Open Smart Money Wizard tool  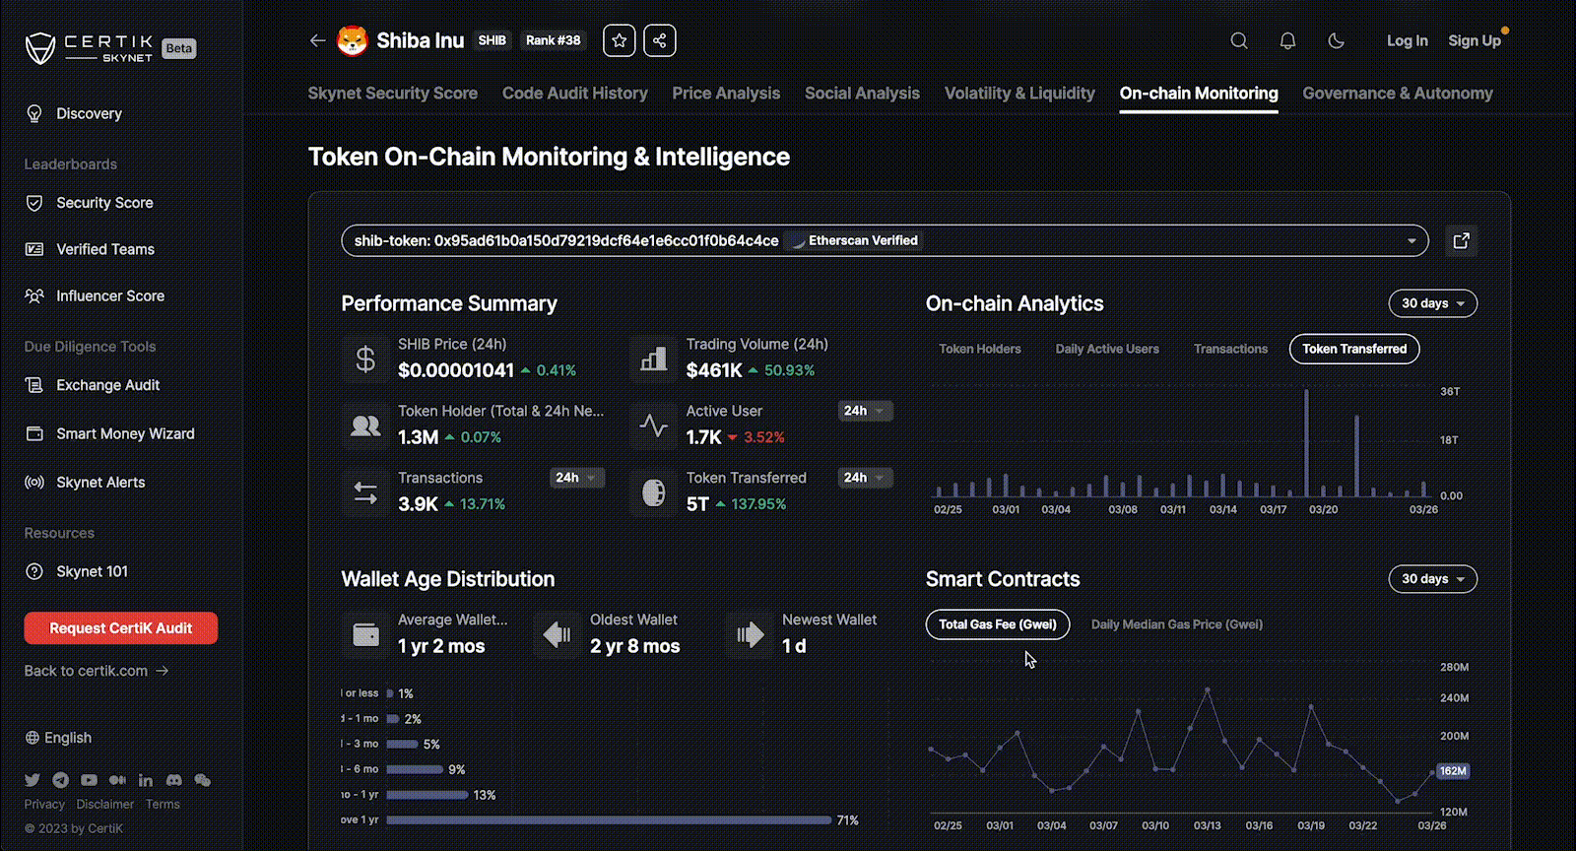coord(110,433)
